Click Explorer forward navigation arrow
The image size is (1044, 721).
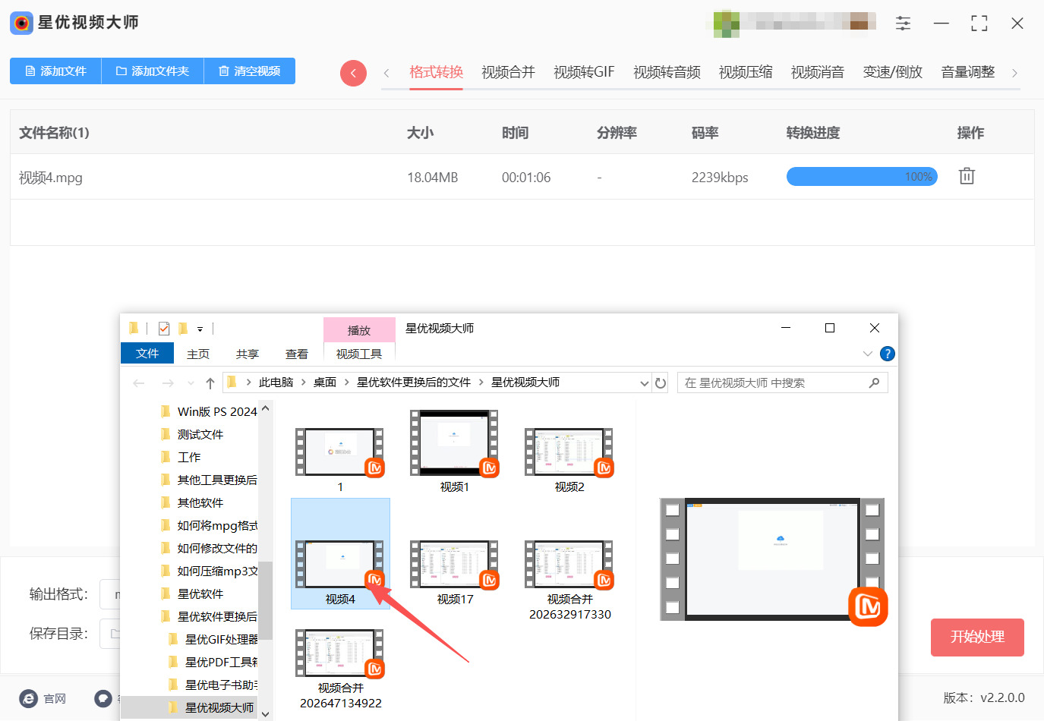pyautogui.click(x=168, y=383)
